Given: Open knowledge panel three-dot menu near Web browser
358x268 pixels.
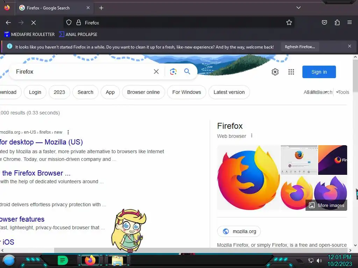Looking at the screenshot, I should (x=252, y=136).
